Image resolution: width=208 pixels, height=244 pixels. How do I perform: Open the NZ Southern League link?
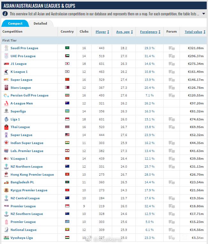pyautogui.click(x=27, y=214)
